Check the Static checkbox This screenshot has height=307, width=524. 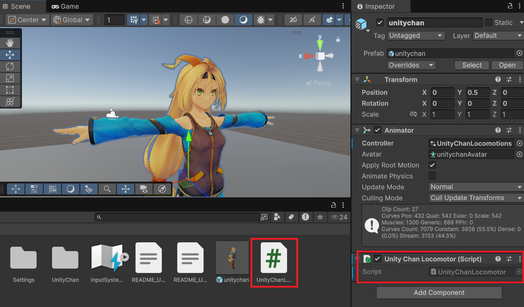(488, 23)
